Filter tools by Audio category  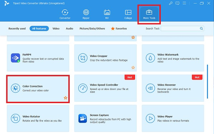point(69,29)
